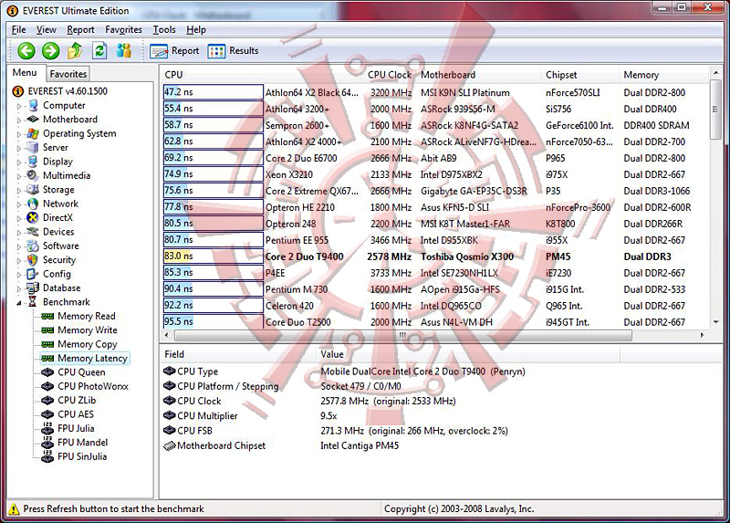Select the Software tree icon
Viewport: 730px width, 523px height.
[33, 246]
